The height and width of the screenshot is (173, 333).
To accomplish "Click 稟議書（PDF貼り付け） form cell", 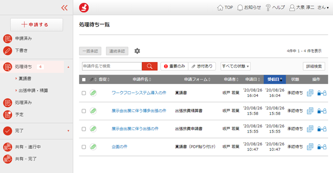I will pyautogui.click(x=195, y=147).
